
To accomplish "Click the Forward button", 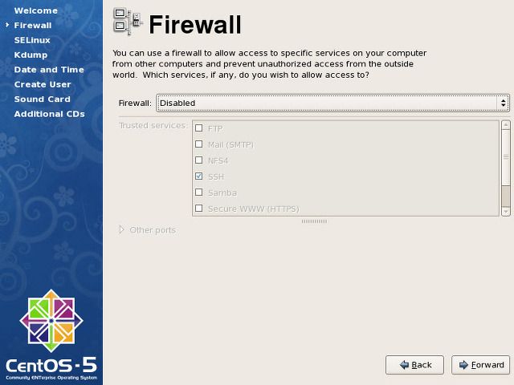I will coord(480,365).
